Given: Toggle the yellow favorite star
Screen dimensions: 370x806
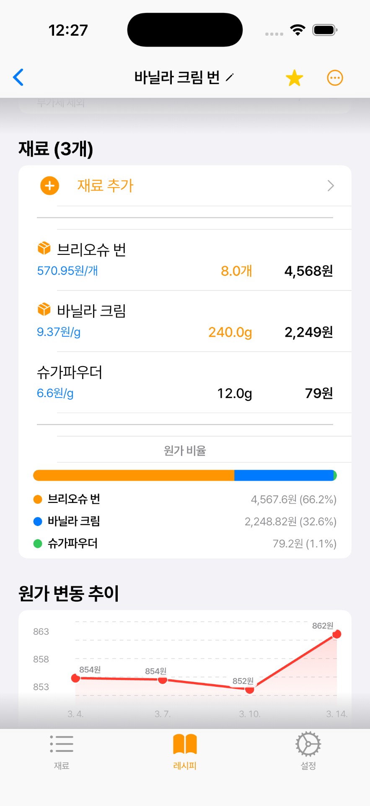Looking at the screenshot, I should pos(294,78).
